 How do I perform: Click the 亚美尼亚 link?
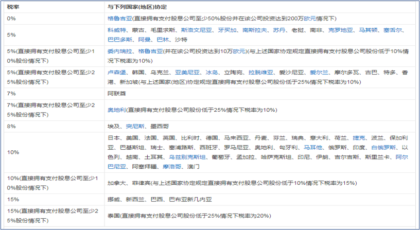[187, 73]
